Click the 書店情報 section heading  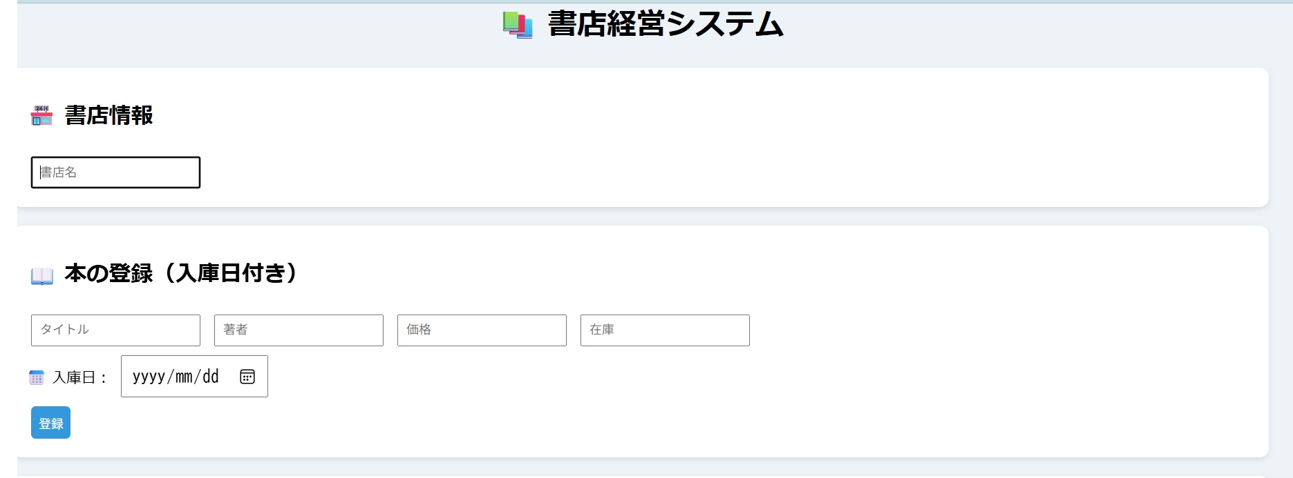pos(108,115)
